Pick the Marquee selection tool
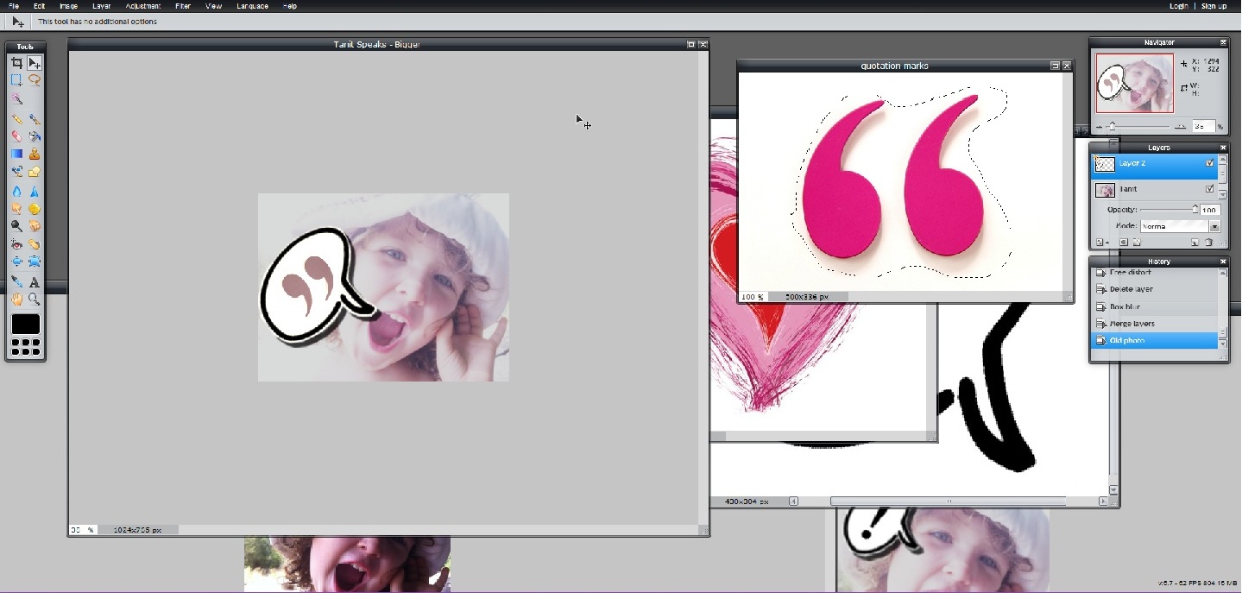1242x593 pixels. tap(16, 80)
